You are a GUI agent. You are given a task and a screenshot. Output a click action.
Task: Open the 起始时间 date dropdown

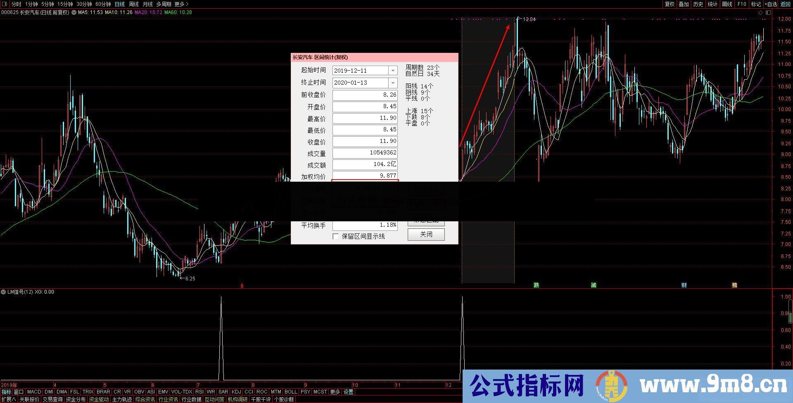tap(393, 71)
